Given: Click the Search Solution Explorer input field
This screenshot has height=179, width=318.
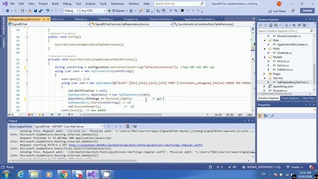Looking at the screenshot, I should coord(283,31).
